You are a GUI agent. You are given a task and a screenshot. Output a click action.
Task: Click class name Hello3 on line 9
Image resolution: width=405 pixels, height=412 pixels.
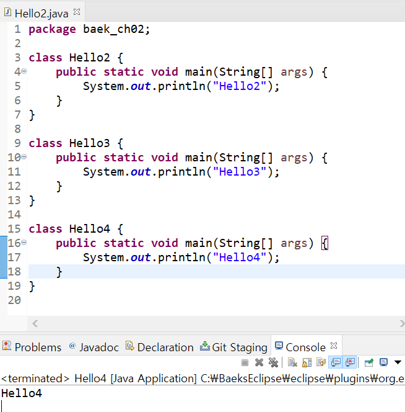point(89,143)
